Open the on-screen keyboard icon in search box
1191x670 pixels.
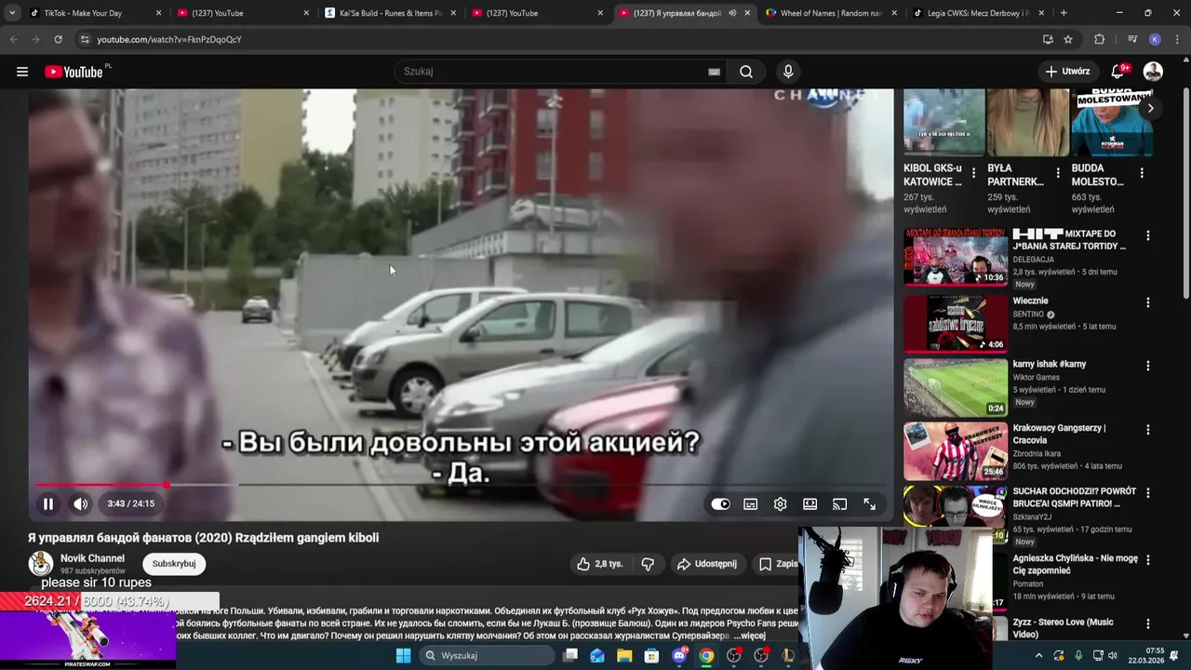point(714,72)
